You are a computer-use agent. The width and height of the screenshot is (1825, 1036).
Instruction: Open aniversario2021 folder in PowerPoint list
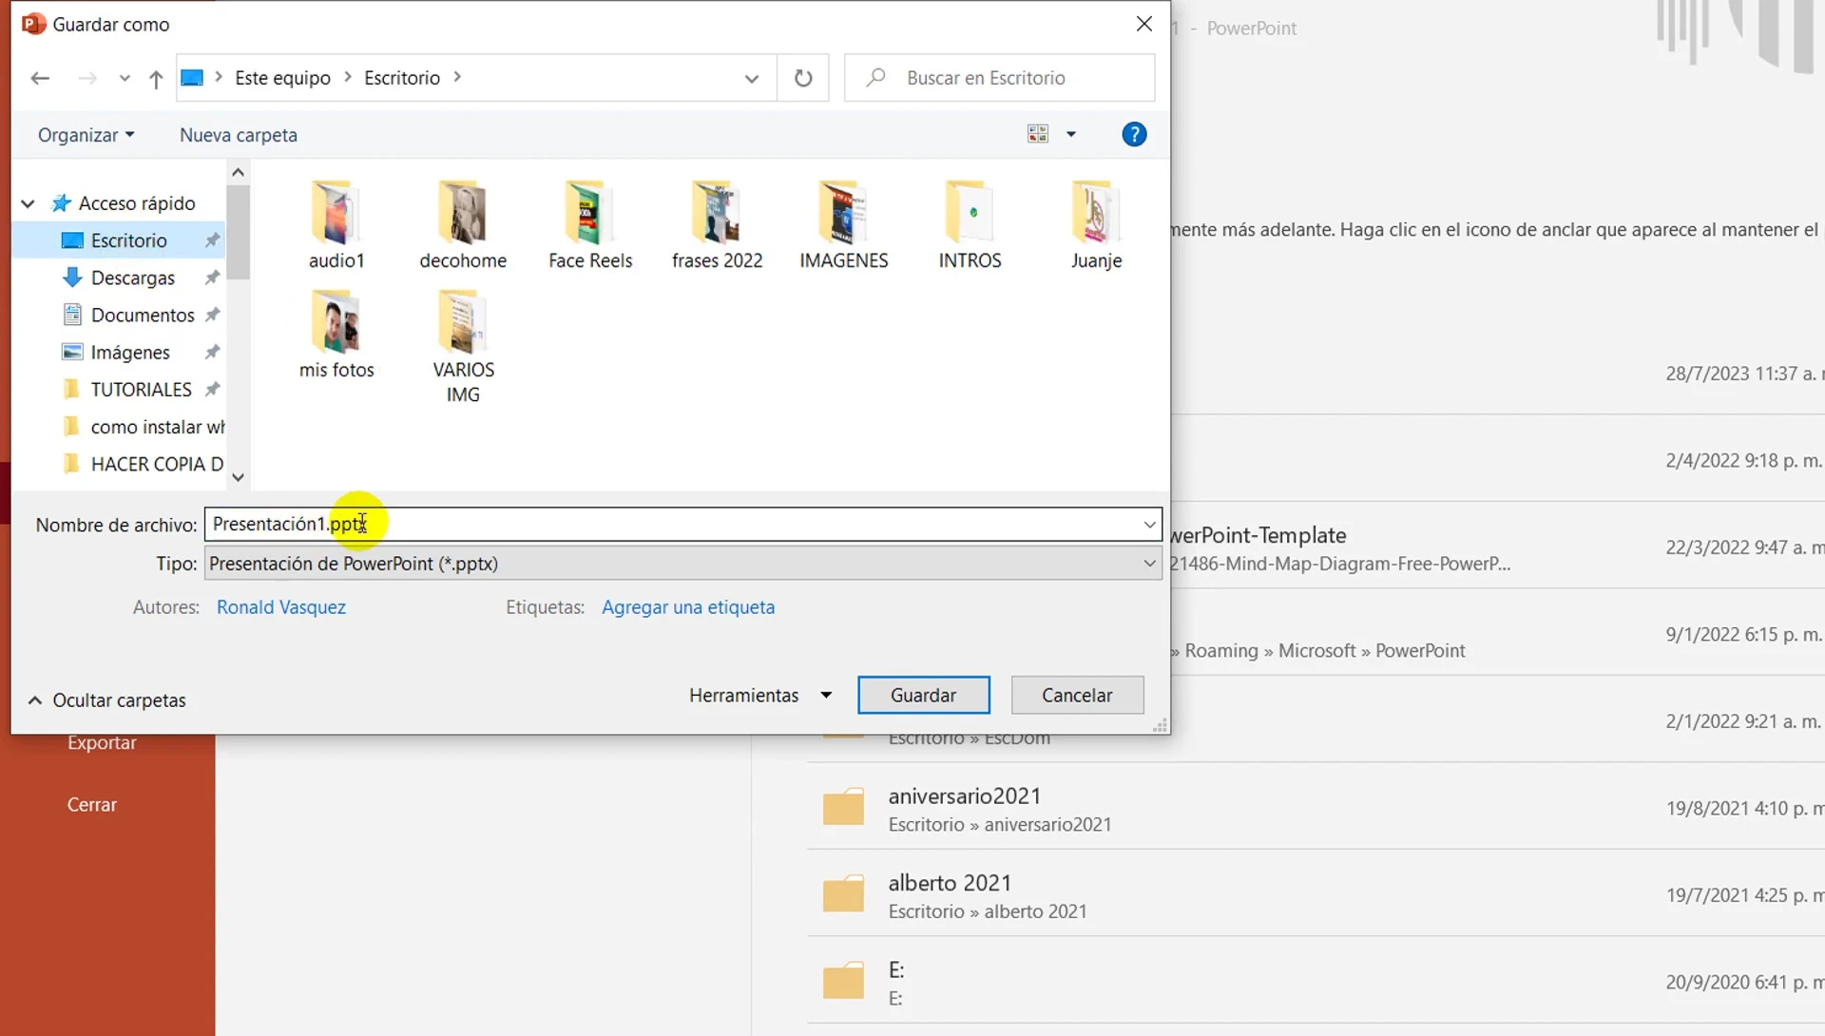[1316, 809]
